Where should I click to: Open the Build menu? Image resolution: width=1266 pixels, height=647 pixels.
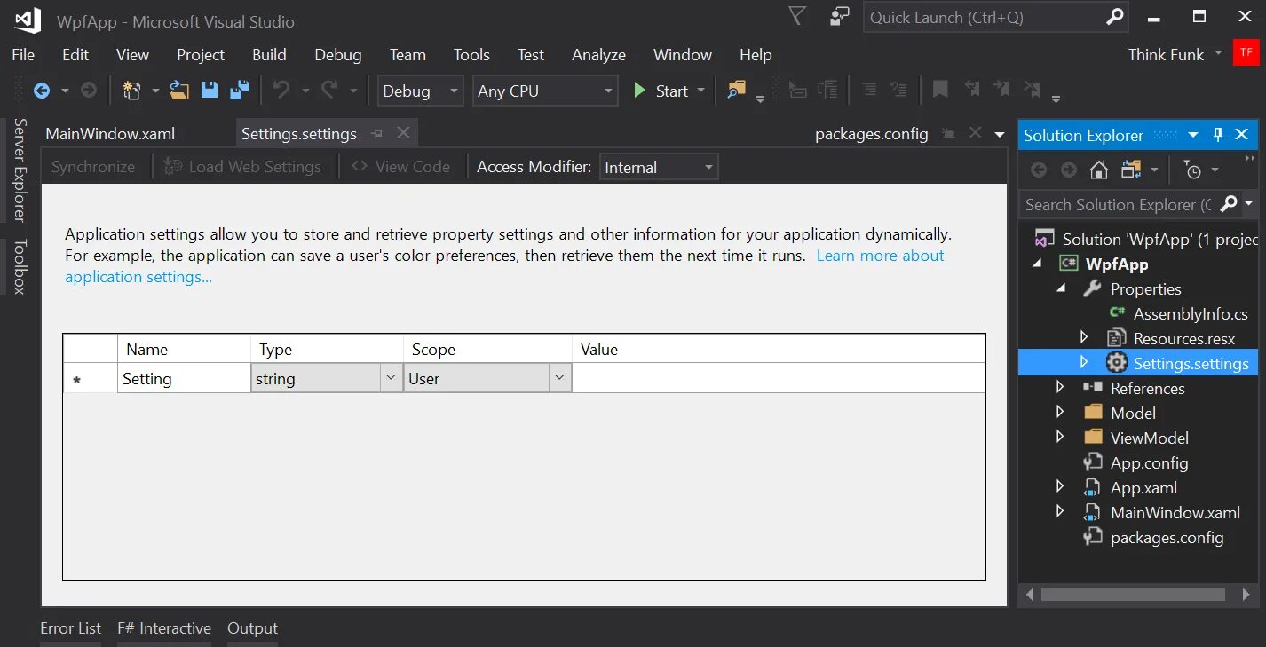pyautogui.click(x=269, y=54)
